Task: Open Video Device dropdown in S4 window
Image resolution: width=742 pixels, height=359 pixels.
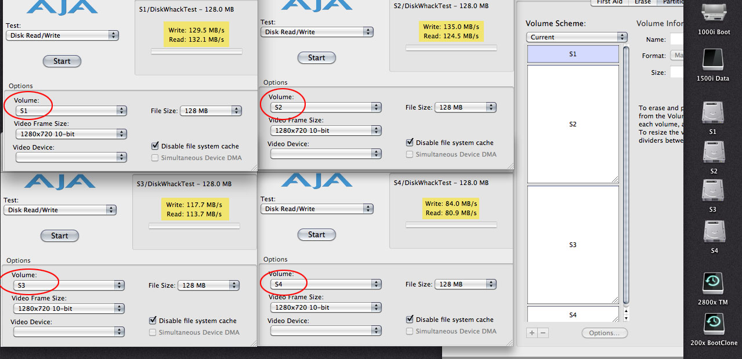Action: click(x=325, y=331)
